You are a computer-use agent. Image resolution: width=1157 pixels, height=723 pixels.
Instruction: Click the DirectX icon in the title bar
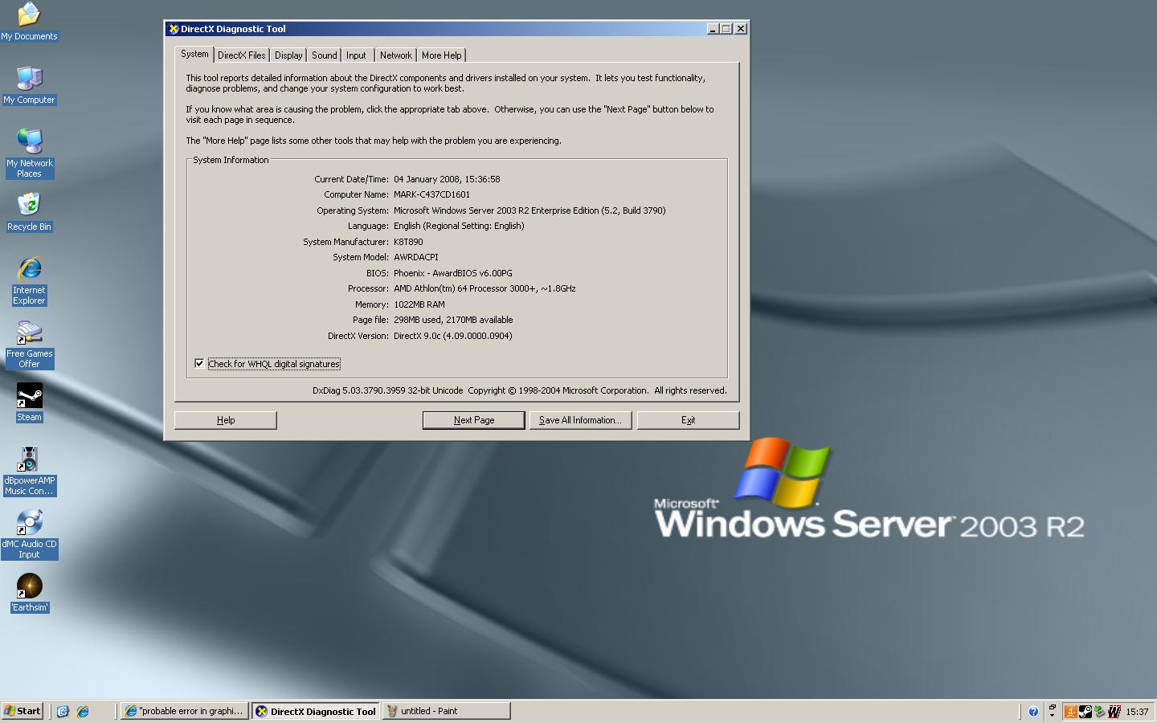(173, 29)
